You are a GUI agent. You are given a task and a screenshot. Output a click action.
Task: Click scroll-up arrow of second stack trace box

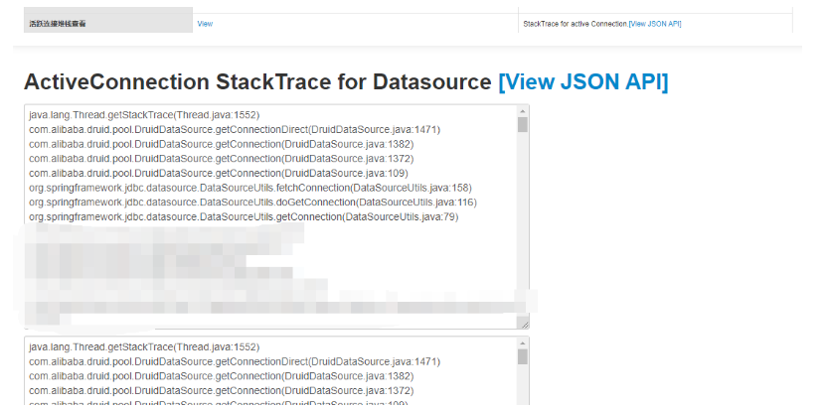tap(523, 343)
